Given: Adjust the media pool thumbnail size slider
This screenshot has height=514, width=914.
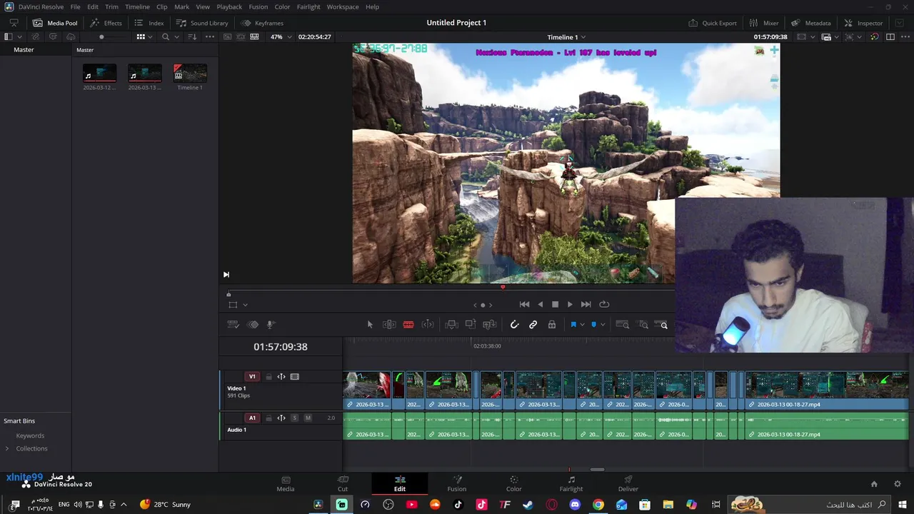Looking at the screenshot, I should 101,37.
